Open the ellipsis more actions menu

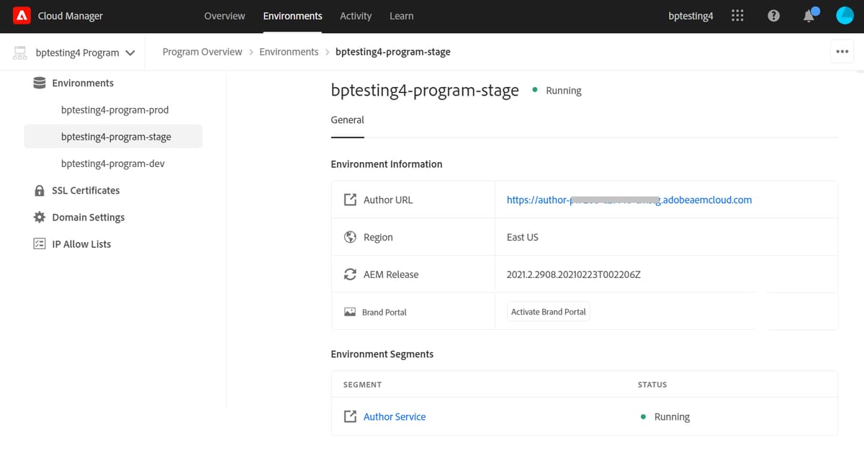[842, 51]
